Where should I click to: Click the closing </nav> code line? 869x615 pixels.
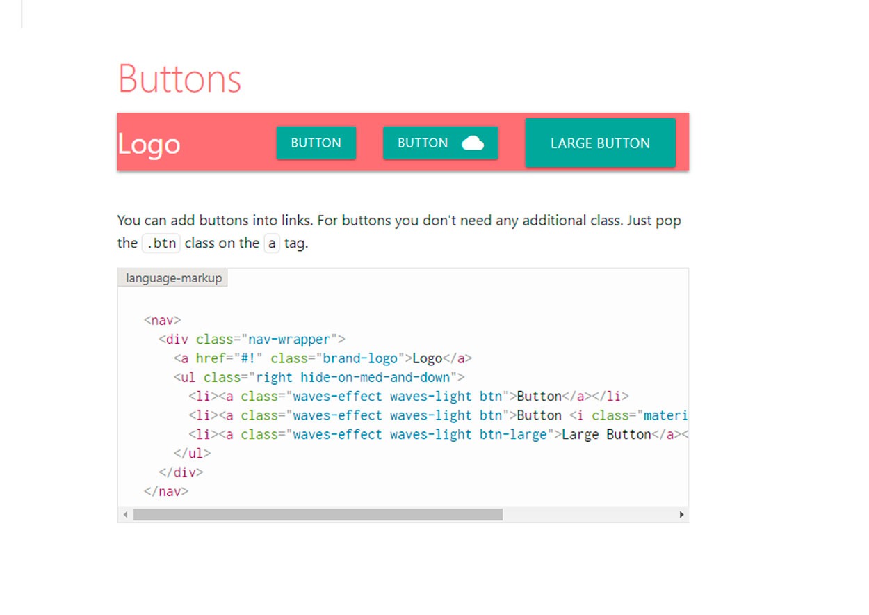click(x=166, y=490)
